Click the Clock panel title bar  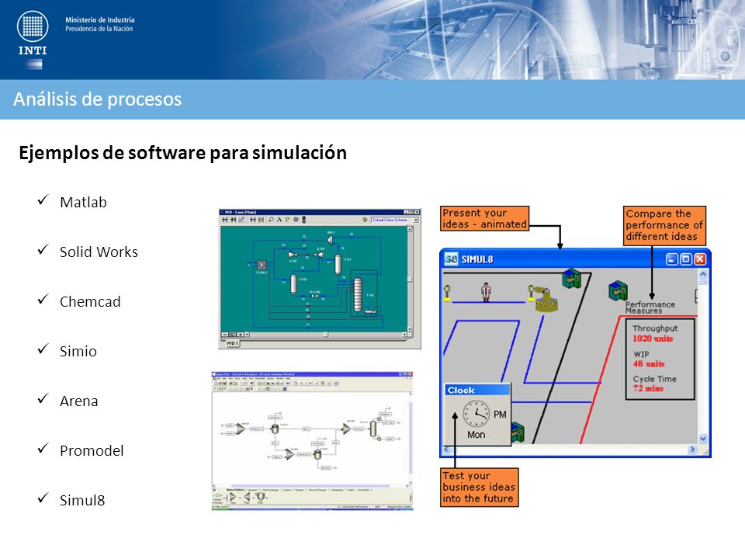point(477,390)
